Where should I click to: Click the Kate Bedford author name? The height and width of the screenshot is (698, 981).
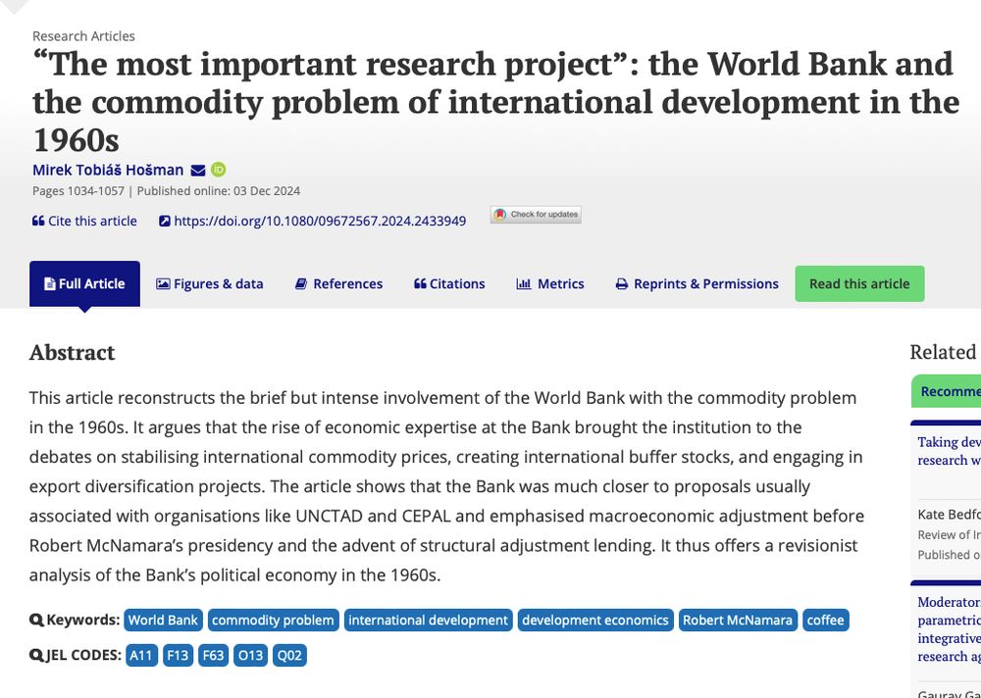pyautogui.click(x=949, y=515)
